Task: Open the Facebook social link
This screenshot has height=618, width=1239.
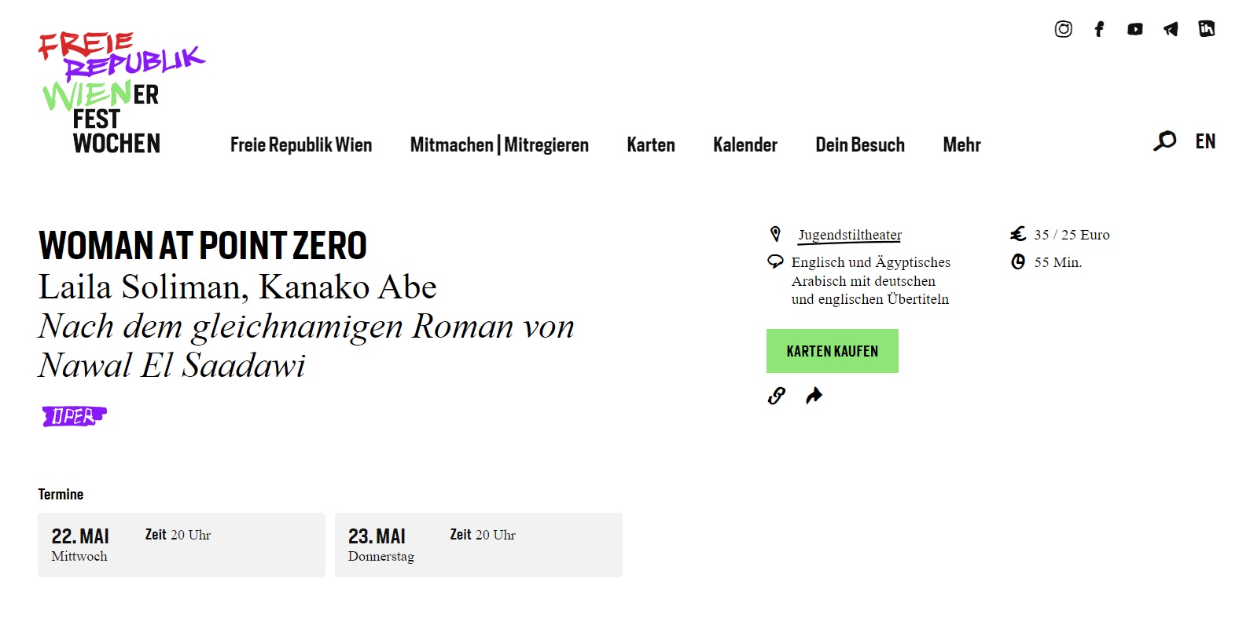Action: pyautogui.click(x=1099, y=29)
